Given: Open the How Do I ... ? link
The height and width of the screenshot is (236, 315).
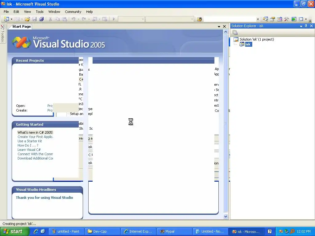Looking at the screenshot, I should pos(28,145).
